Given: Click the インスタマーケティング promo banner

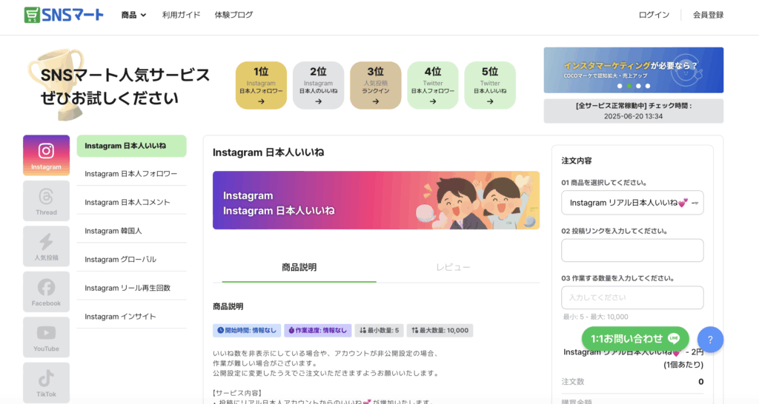Looking at the screenshot, I should [x=634, y=70].
